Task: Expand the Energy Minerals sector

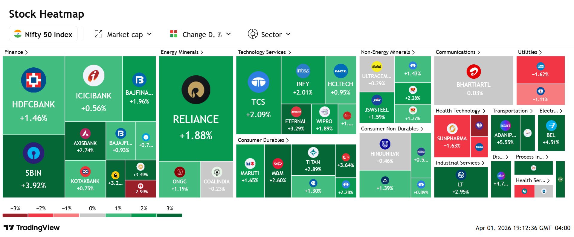Action: pos(182,52)
